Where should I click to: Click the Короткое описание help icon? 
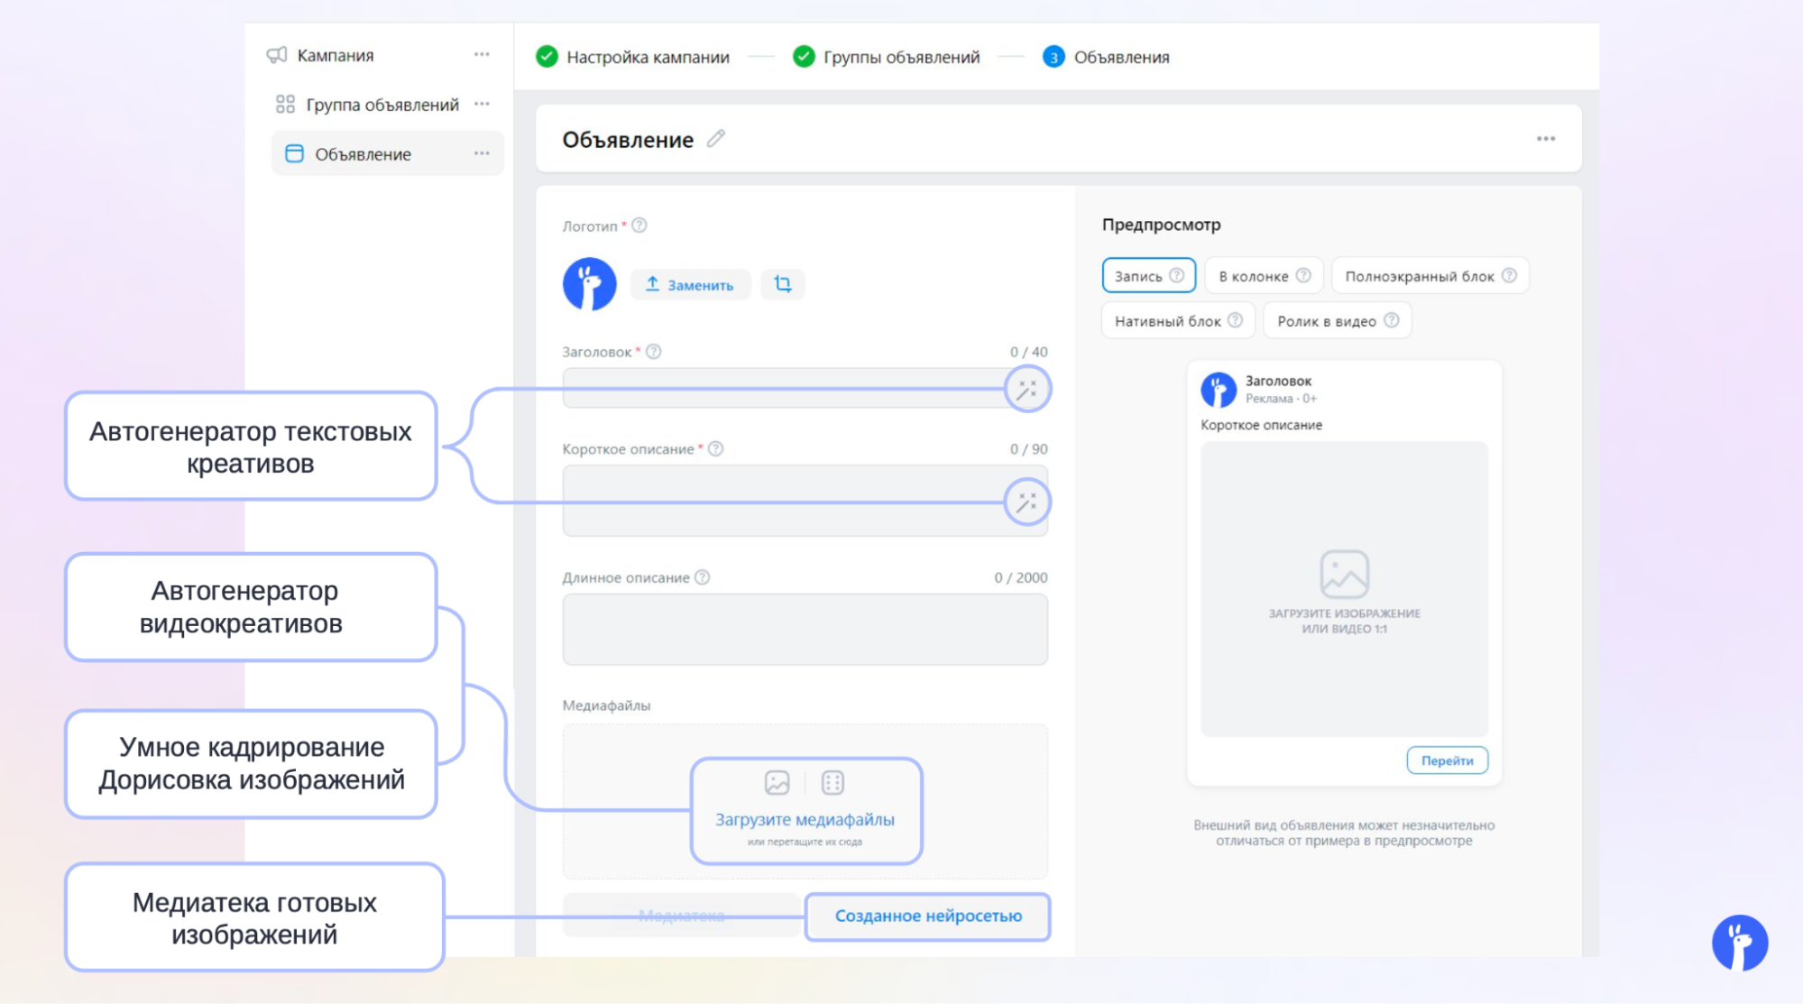tap(716, 448)
